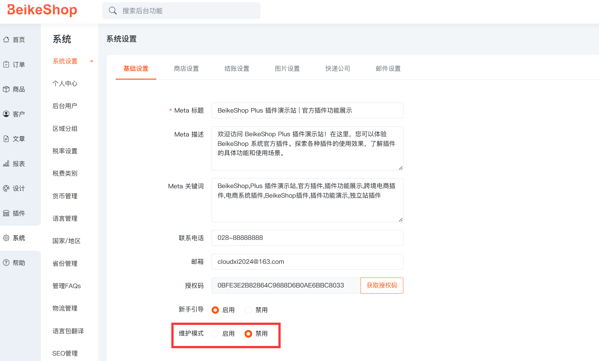Image resolution: width=599 pixels, height=361 pixels.
Task: Open Plugins via the store icon
Action: pyautogui.click(x=6, y=213)
